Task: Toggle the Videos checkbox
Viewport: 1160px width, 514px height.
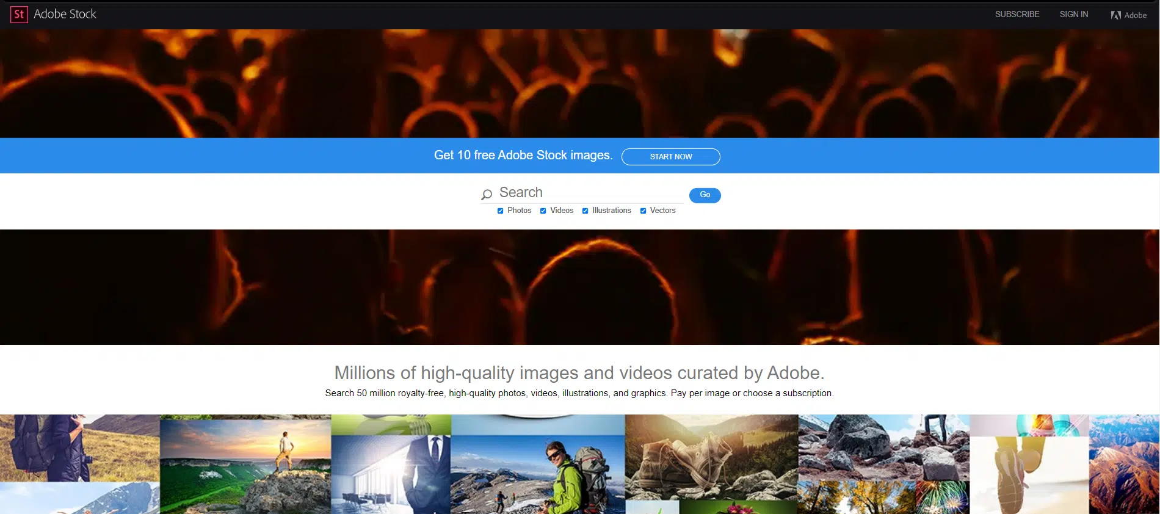Action: [x=543, y=211]
